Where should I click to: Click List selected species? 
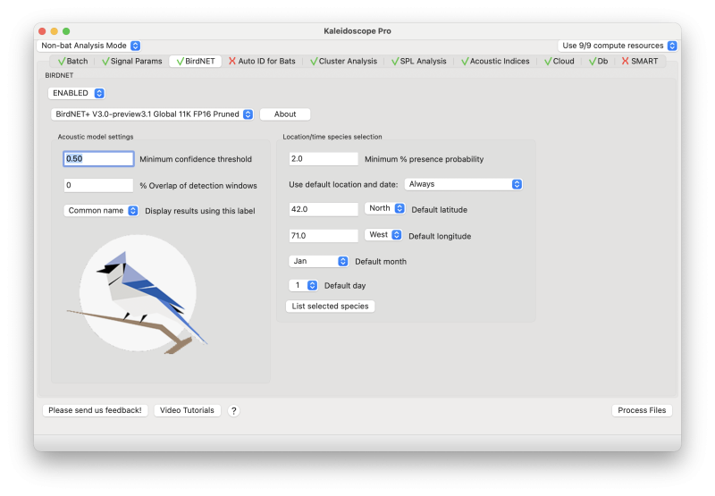330,307
